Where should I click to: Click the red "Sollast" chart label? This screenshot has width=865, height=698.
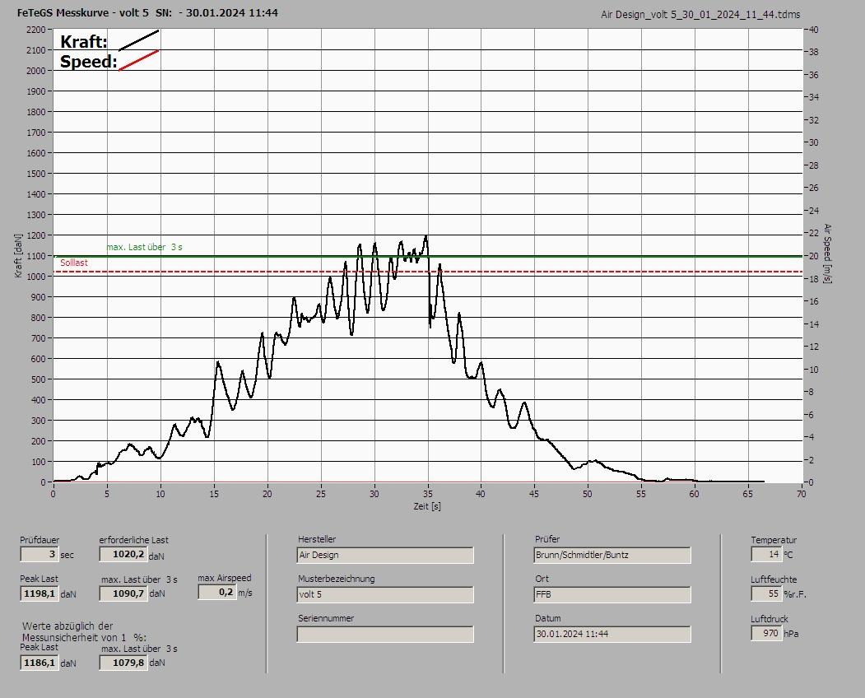coord(74,263)
